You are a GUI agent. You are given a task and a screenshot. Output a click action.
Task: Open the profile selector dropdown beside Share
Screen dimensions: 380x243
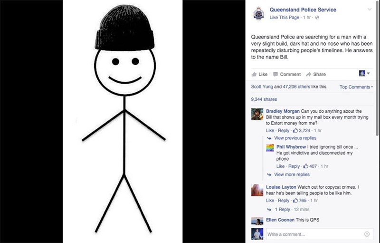(x=364, y=73)
